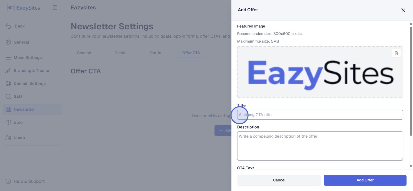The image size is (413, 191).
Task: Switch to the Opt-in tab
Action: pos(155,53)
